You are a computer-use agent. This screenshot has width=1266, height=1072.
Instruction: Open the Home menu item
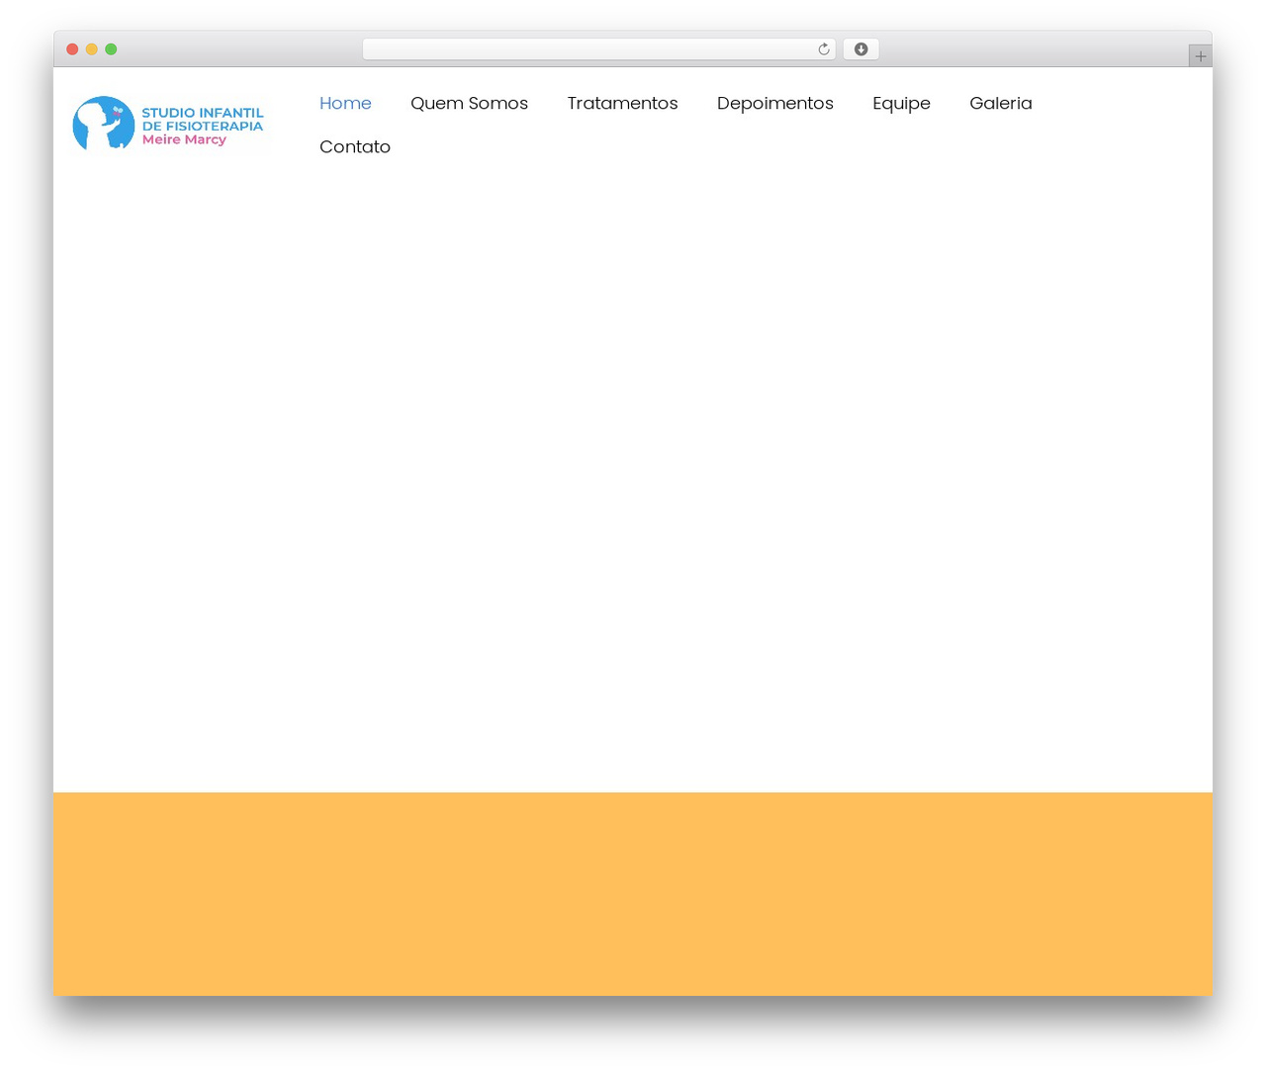coord(345,103)
